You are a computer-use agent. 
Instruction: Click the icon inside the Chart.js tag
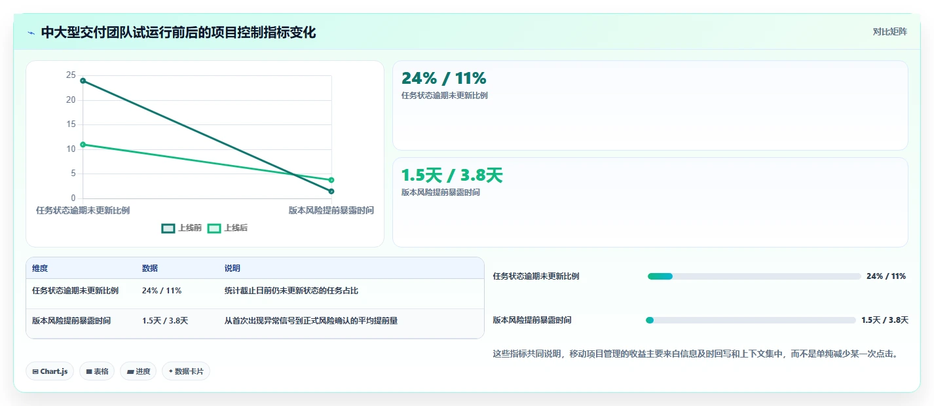point(35,371)
